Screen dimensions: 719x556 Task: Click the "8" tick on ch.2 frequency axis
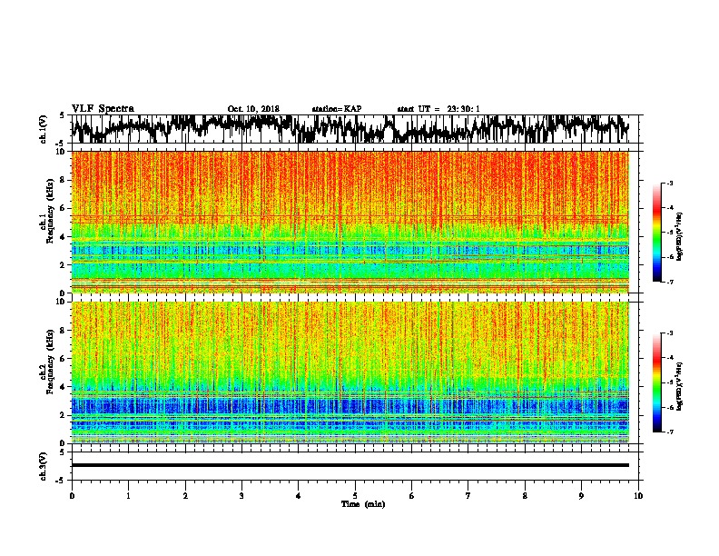64,330
